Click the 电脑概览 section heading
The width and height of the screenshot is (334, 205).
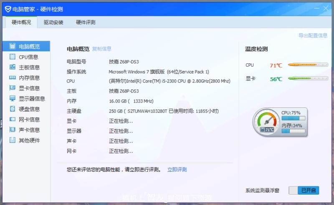pos(78,49)
